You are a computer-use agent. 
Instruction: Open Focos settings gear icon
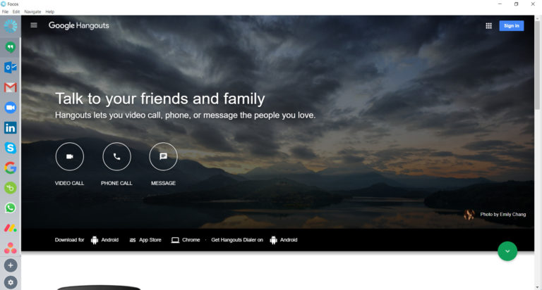[x=11, y=282]
